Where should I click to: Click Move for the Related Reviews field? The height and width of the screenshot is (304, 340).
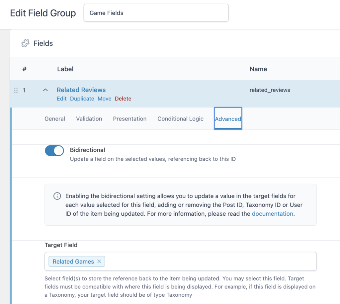point(104,99)
